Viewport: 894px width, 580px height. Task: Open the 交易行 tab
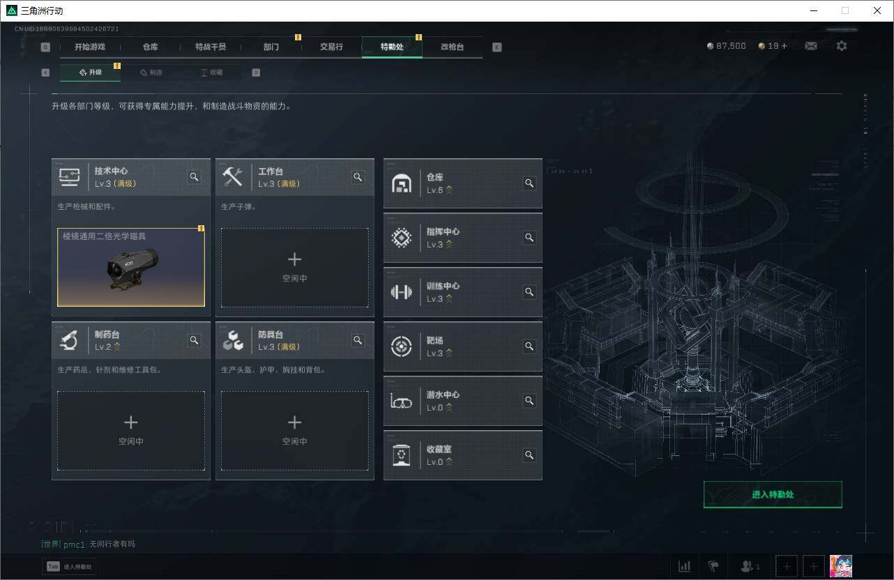point(331,47)
